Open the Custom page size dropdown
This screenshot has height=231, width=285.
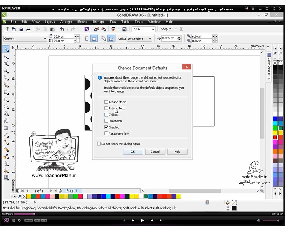click(45, 39)
